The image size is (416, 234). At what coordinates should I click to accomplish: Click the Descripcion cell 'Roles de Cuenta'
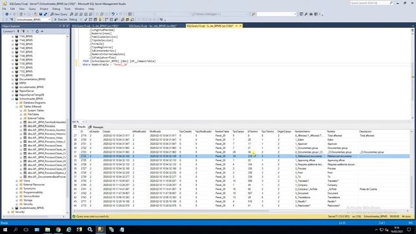[x=369, y=189]
